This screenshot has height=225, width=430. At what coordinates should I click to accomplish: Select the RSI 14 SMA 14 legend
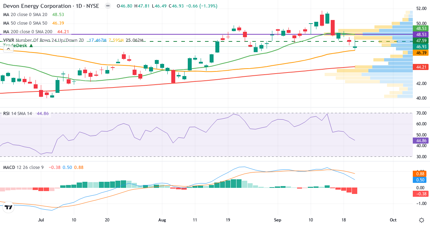tap(18, 114)
